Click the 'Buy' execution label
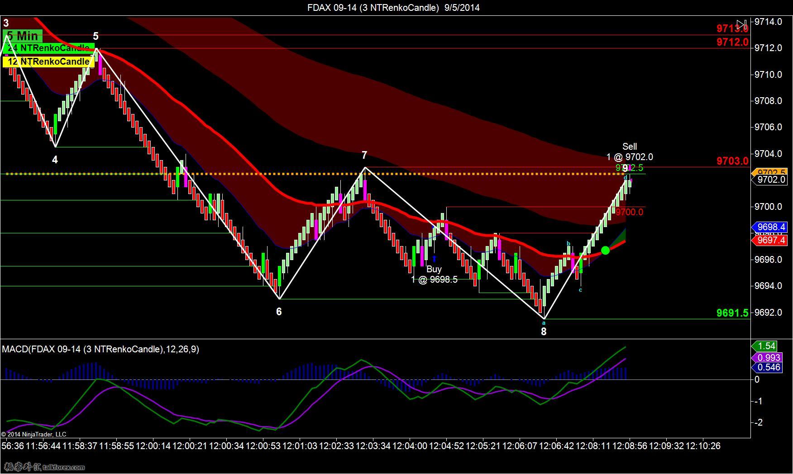This screenshot has width=793, height=474. (434, 269)
